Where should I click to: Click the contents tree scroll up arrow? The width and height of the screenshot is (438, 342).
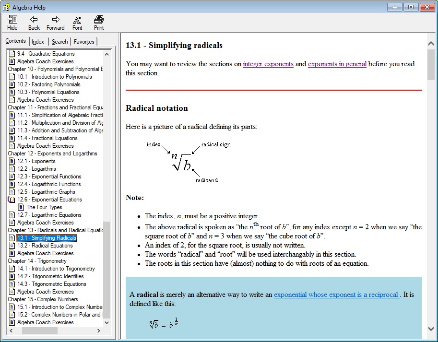click(x=107, y=54)
